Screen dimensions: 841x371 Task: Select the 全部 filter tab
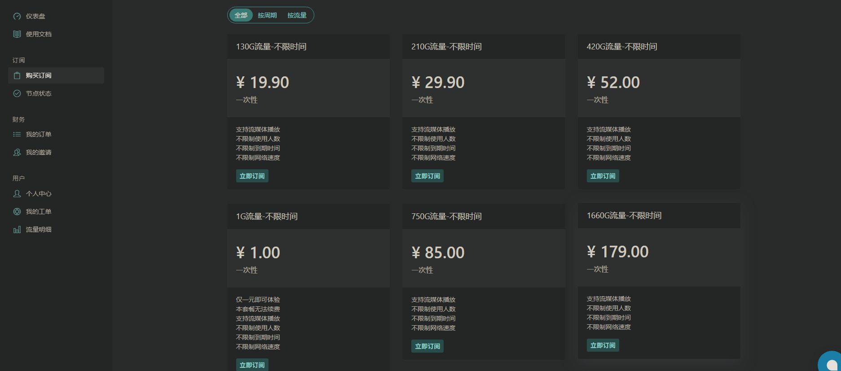coord(241,15)
